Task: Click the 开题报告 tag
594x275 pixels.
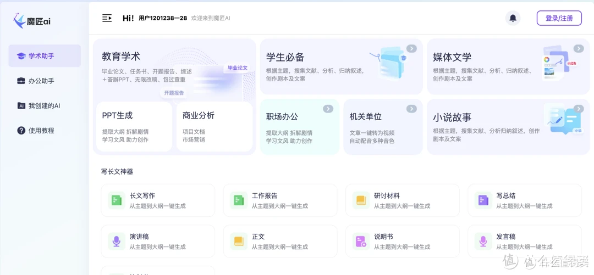Action: click(174, 93)
